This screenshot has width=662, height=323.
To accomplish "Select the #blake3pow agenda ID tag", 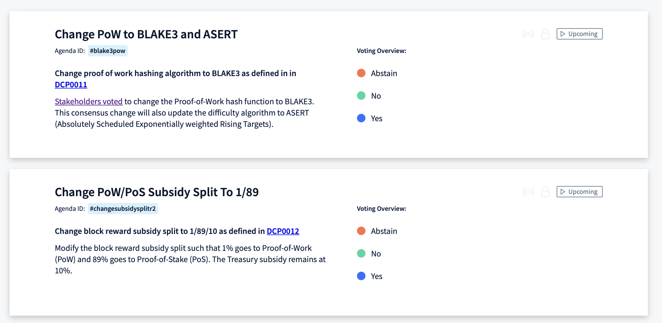I will pos(108,51).
